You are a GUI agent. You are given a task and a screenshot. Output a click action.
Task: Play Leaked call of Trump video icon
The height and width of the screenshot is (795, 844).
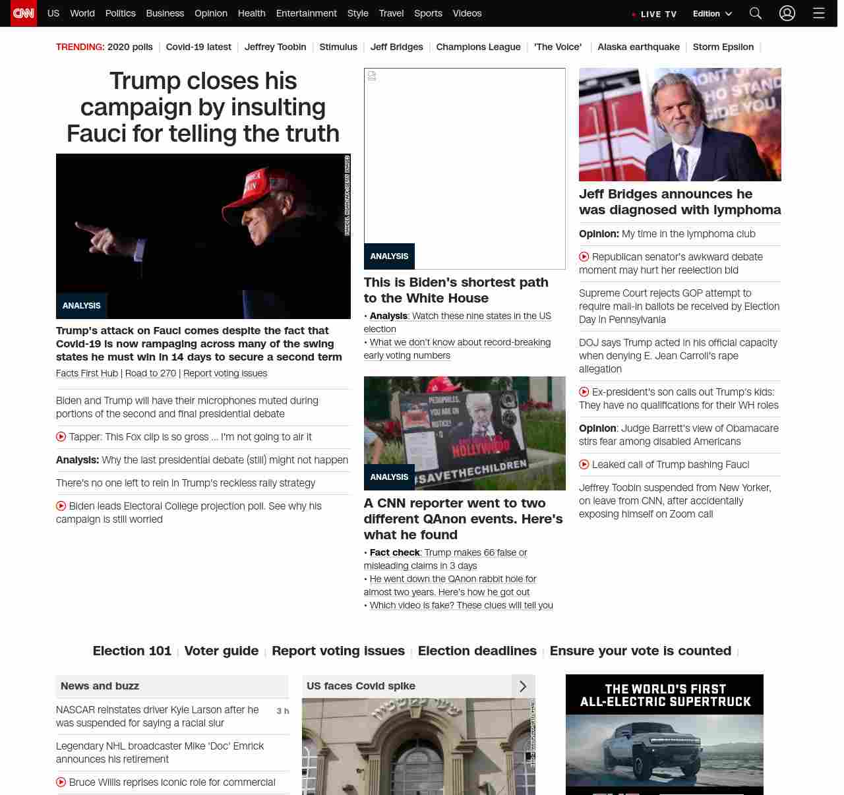pyautogui.click(x=584, y=464)
